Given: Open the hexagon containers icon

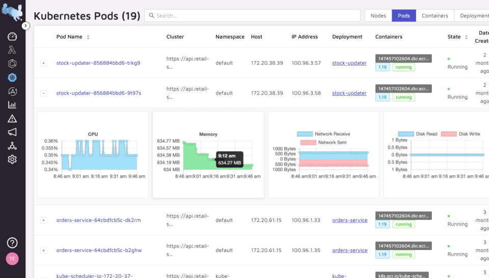Looking at the screenshot, I should 12,64.
